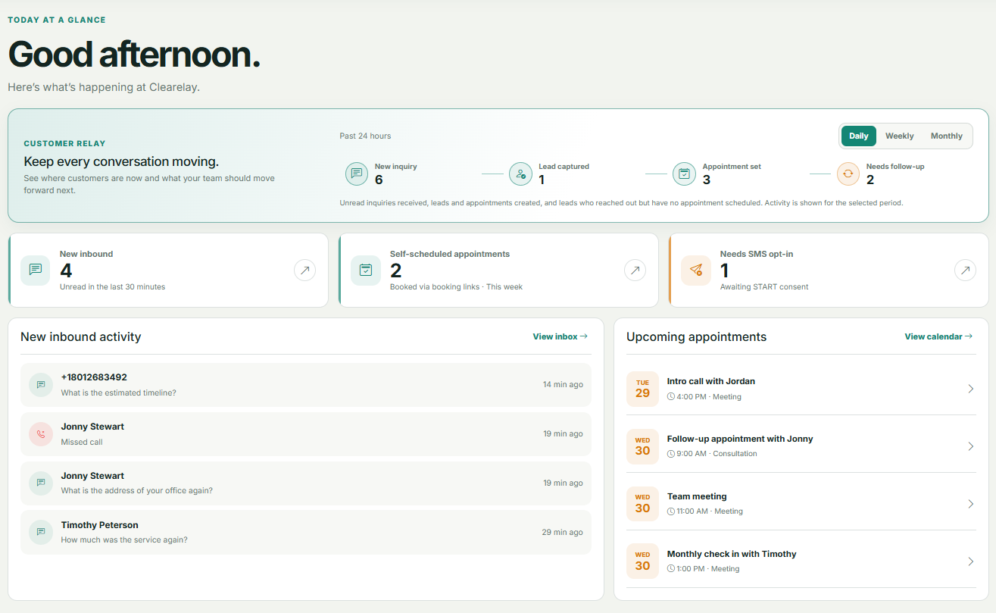Switch the period to Weekly

(x=900, y=136)
